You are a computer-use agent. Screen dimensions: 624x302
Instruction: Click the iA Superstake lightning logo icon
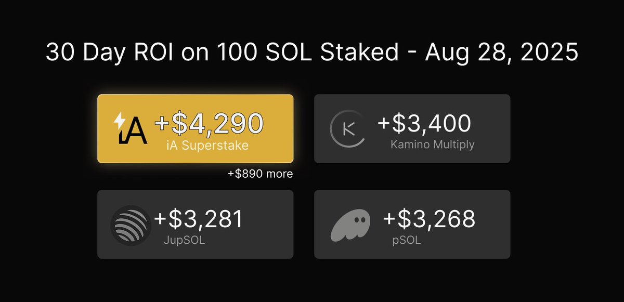click(x=131, y=128)
